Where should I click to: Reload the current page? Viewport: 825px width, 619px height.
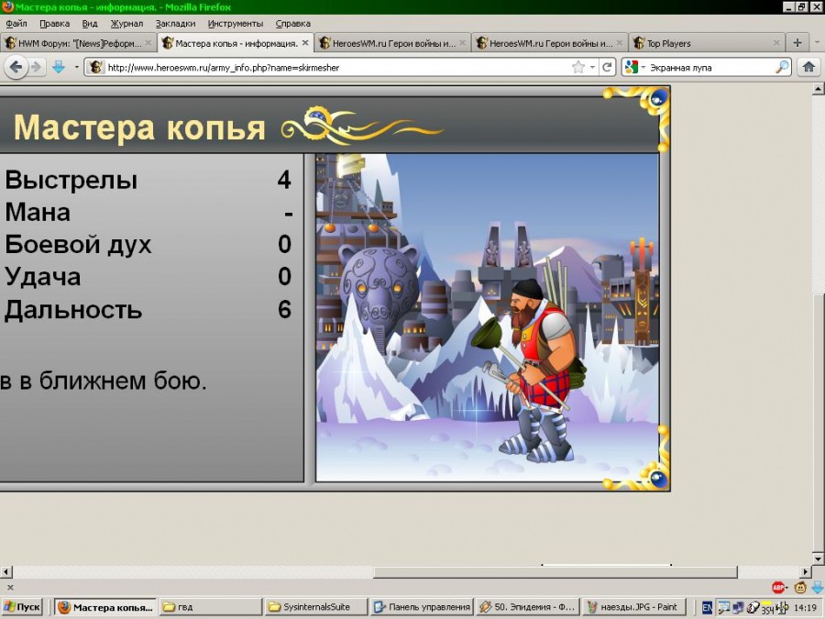(x=607, y=67)
